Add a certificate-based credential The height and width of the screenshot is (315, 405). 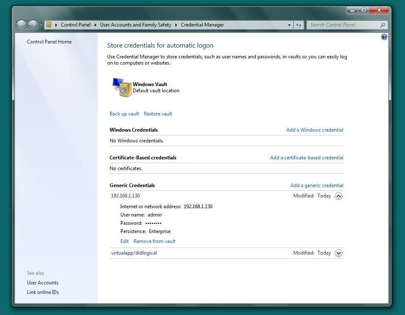pos(307,158)
